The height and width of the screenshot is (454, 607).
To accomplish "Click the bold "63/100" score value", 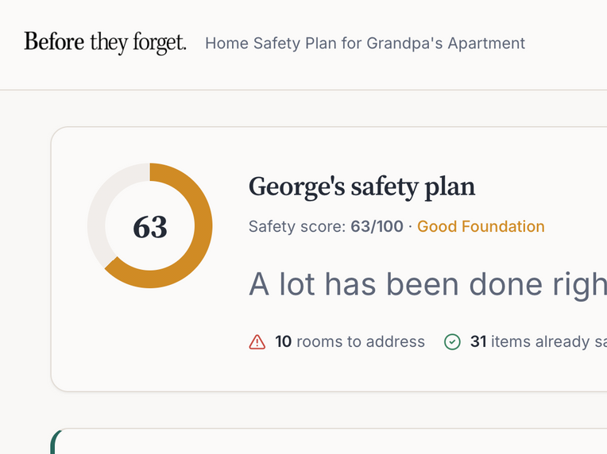I will point(377,227).
